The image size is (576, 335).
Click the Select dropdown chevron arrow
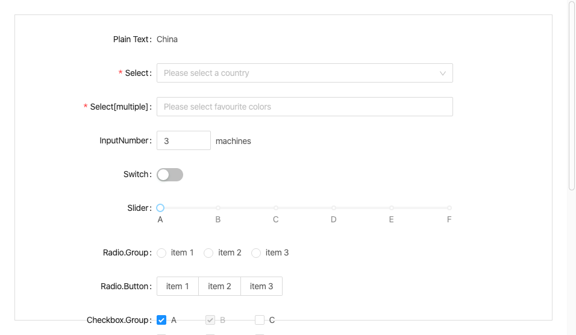443,73
